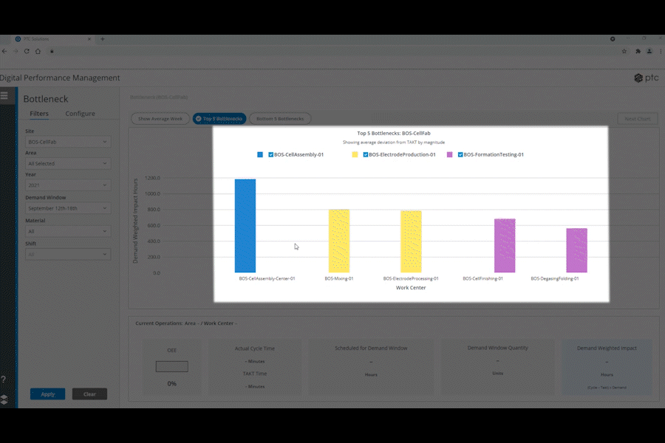665x443 pixels.
Task: Click purple BOS-FormationTesting-01 legend swatch
Action: tap(449, 155)
